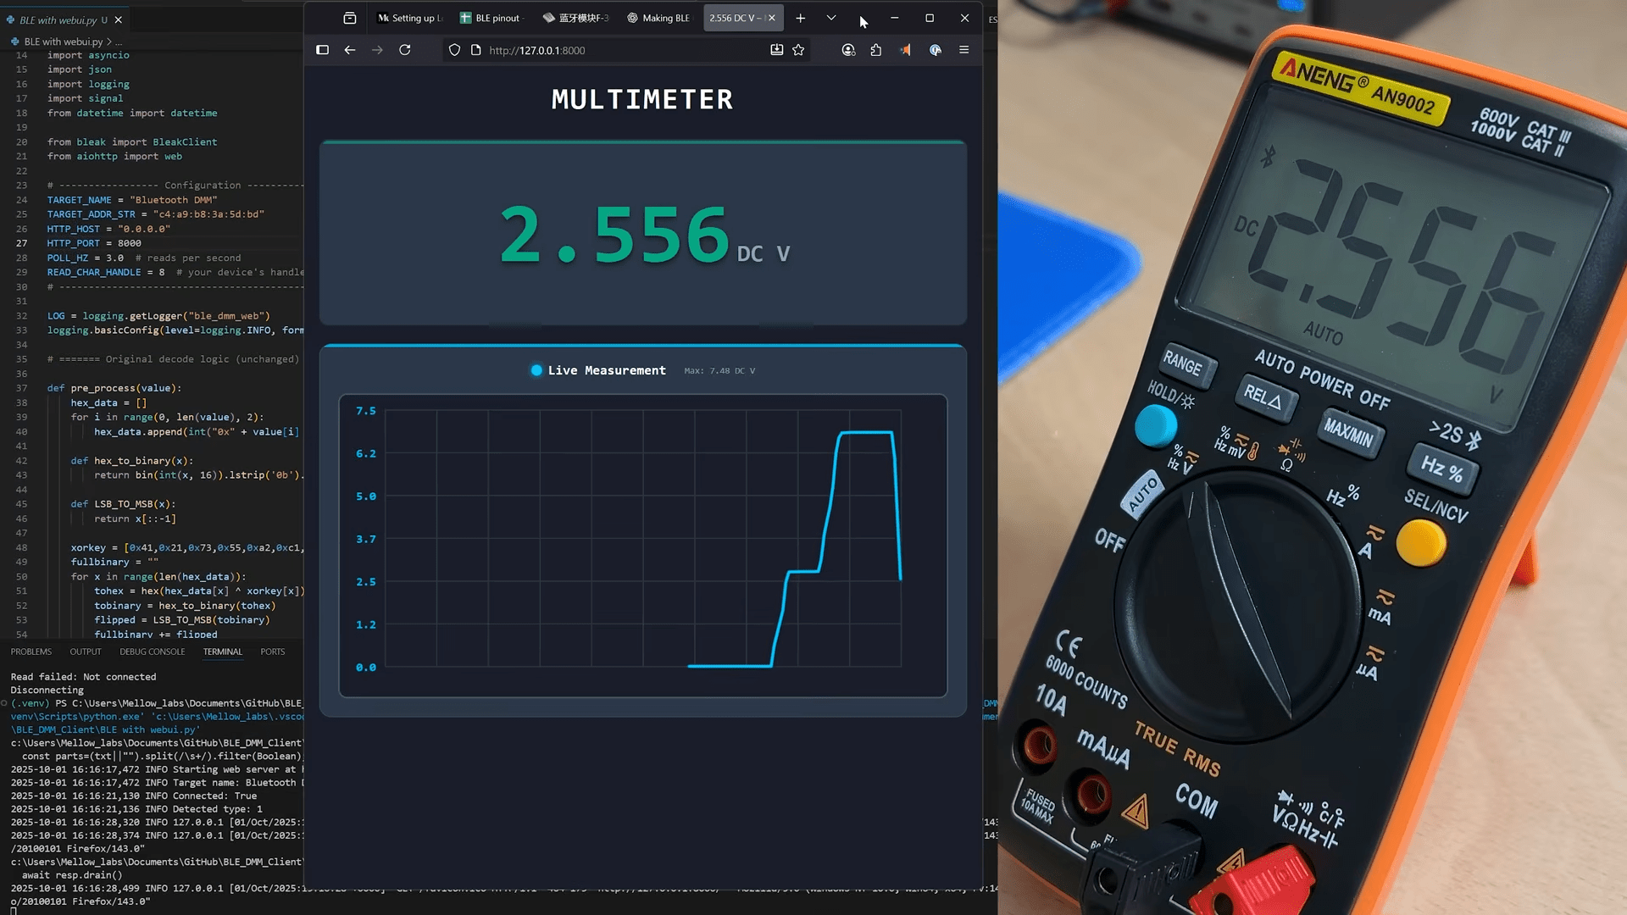Go back to the previous page
Screen dimensions: 1627x915
click(350, 50)
